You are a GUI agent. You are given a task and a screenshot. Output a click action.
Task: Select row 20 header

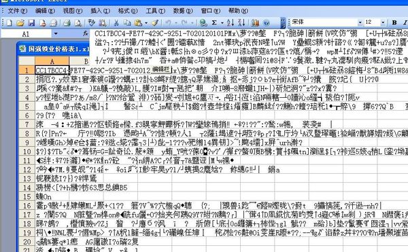tap(27, 242)
